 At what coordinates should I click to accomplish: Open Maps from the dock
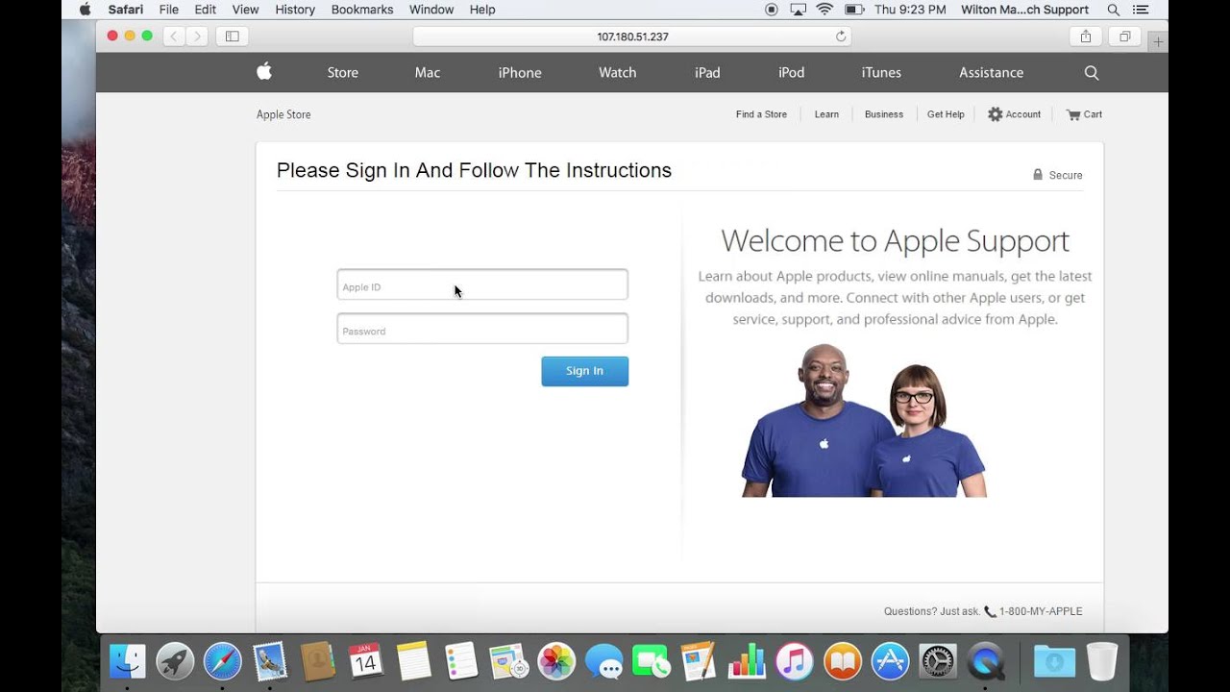click(x=508, y=661)
